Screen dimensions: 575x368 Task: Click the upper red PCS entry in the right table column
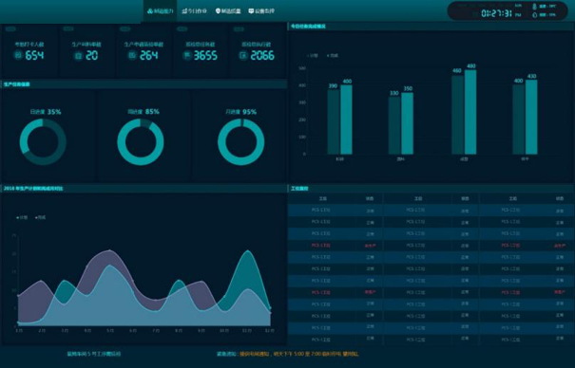click(x=510, y=246)
